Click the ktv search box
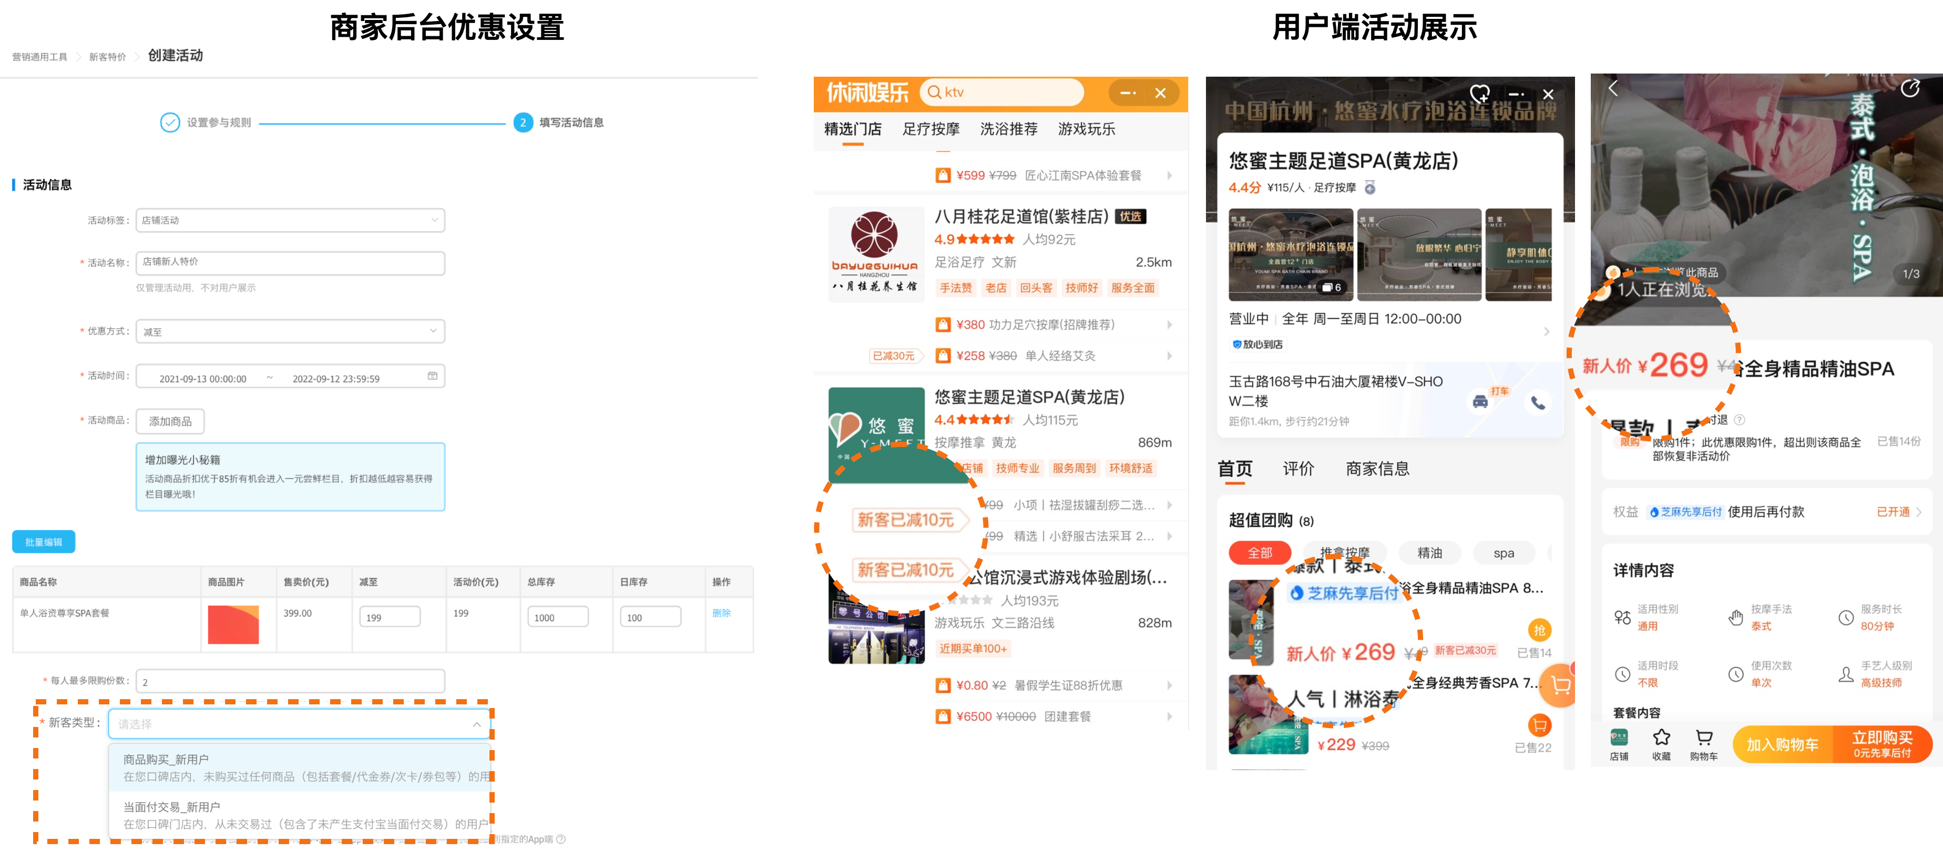Viewport: 1943px width, 852px height. [1001, 92]
